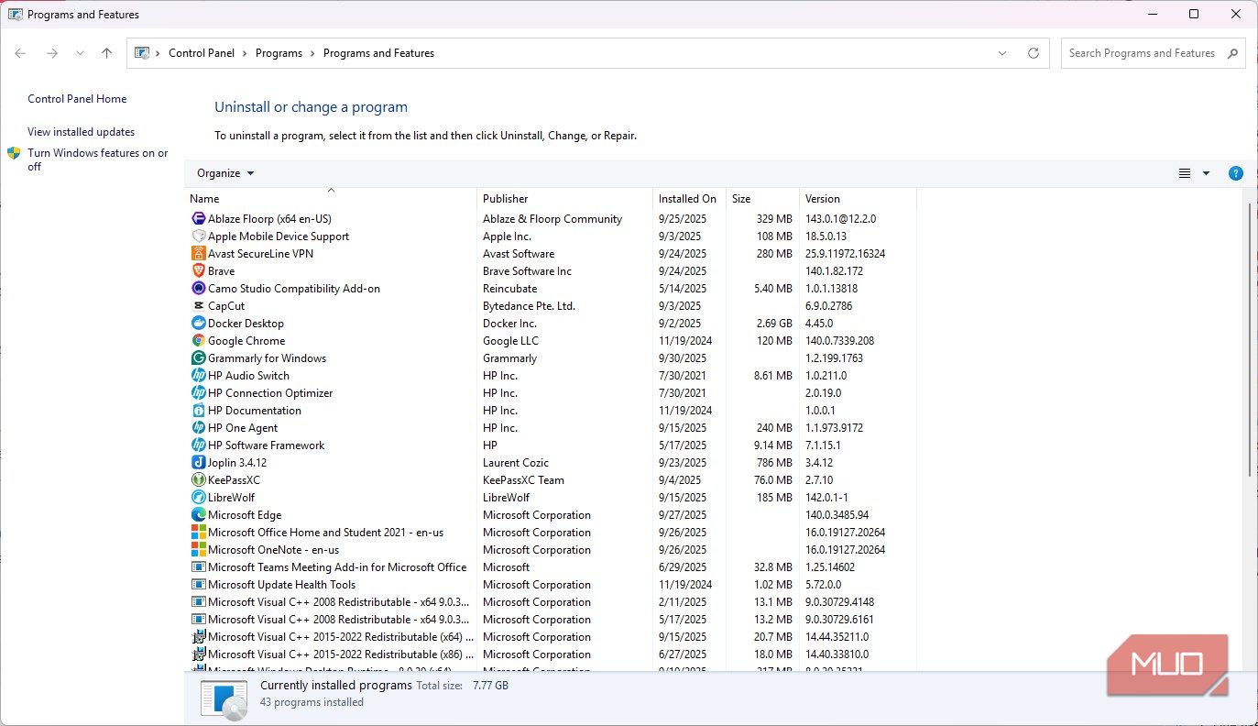Expand the chevron after Programs breadcrumb
The height and width of the screenshot is (726, 1258).
[x=313, y=53]
